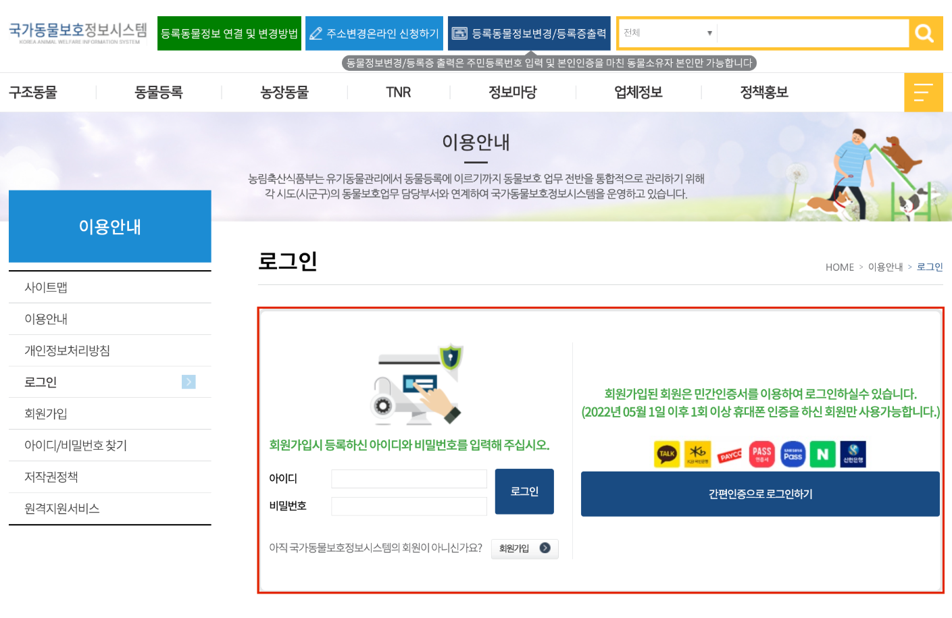This screenshot has height=618, width=952.
Task: Click inside the 아이디 input field
Action: [408, 478]
